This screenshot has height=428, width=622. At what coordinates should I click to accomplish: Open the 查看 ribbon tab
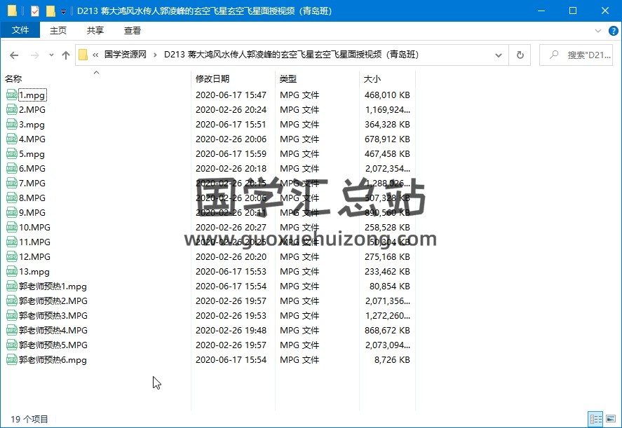133,30
